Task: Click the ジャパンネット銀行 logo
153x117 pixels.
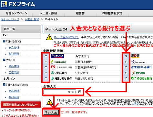Action: [138, 62]
